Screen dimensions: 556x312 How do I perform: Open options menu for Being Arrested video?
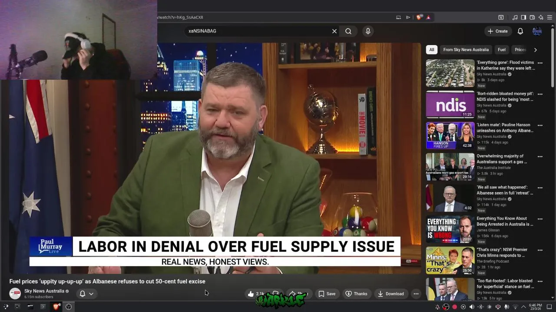pos(540,219)
